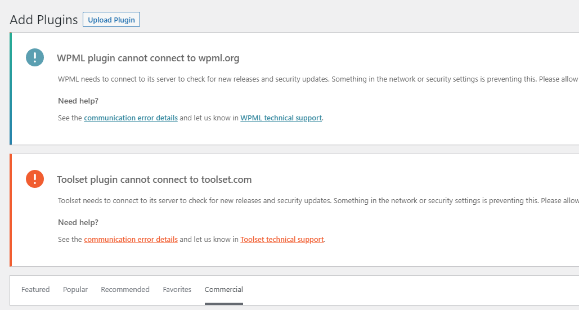Open Toolset technical support link
579x310 pixels.
(x=282, y=239)
